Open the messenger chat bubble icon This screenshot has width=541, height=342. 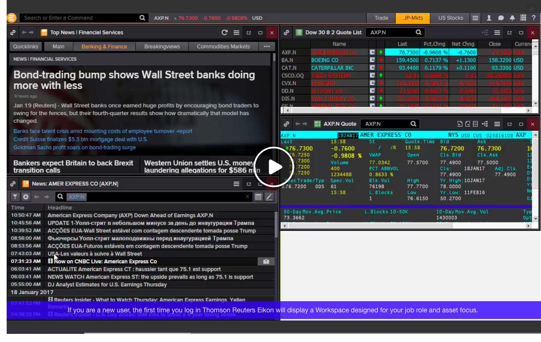(x=501, y=18)
